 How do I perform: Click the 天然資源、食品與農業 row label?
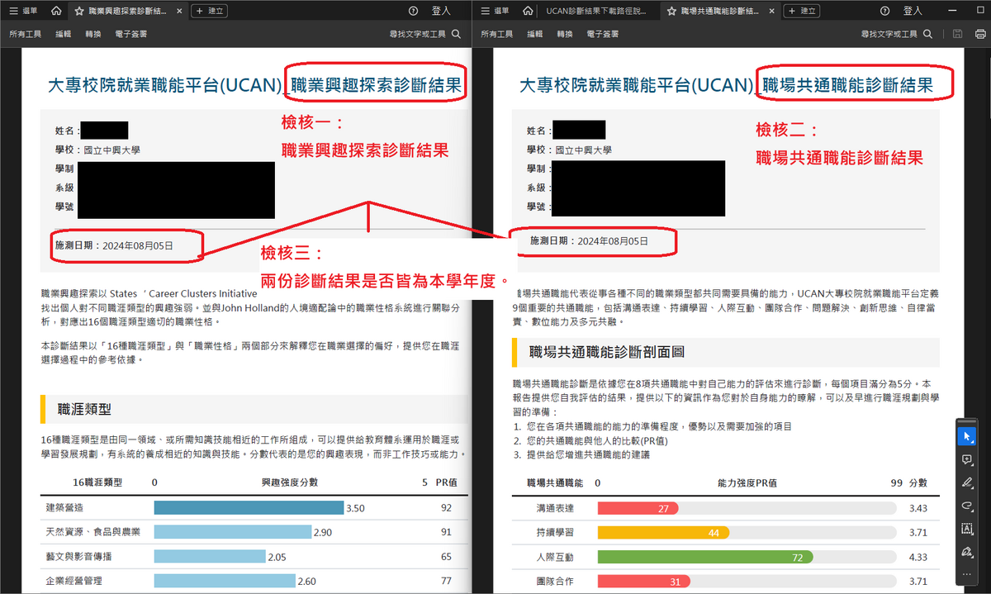(95, 532)
